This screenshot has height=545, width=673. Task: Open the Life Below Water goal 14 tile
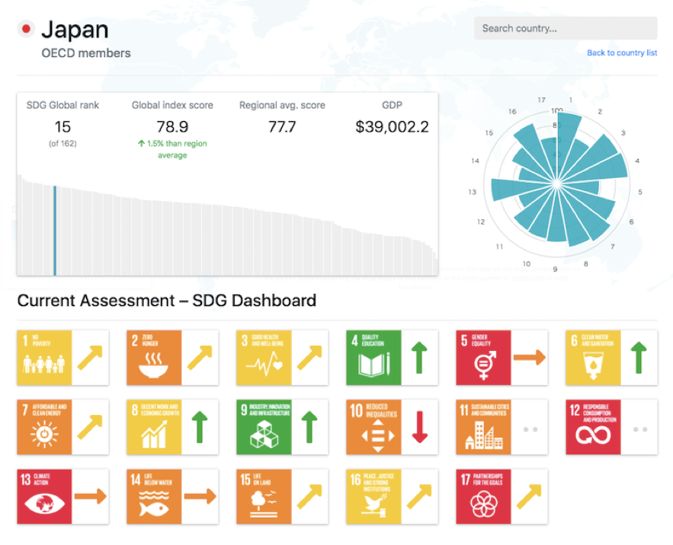pos(154,496)
